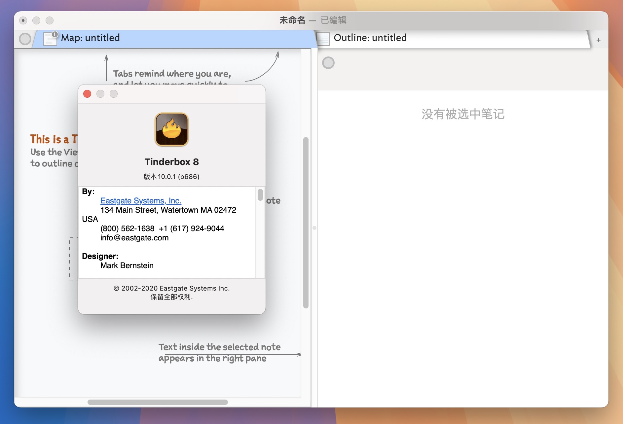The height and width of the screenshot is (424, 623).
Task: Click the main window title 未命名
Action: click(292, 20)
